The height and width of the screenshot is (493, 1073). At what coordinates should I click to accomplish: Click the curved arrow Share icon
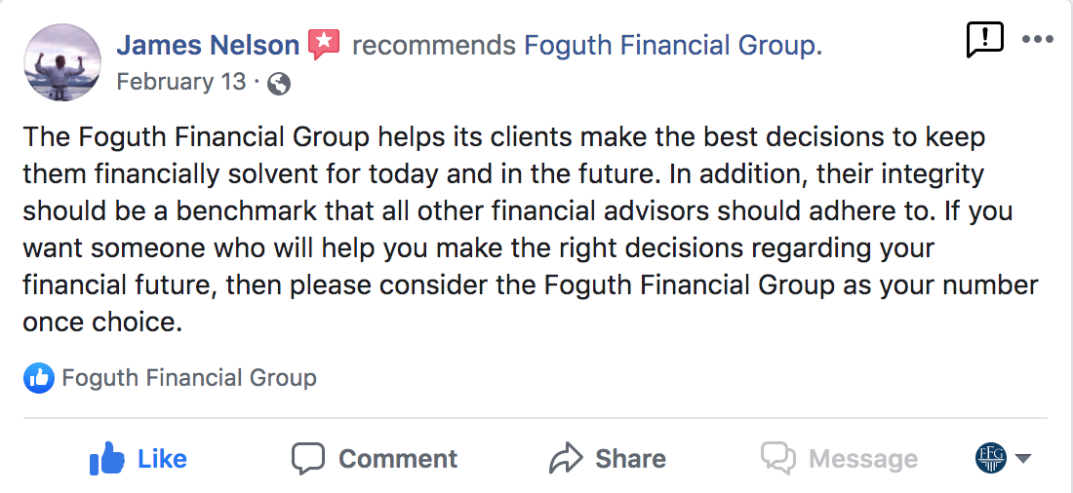pos(566,458)
